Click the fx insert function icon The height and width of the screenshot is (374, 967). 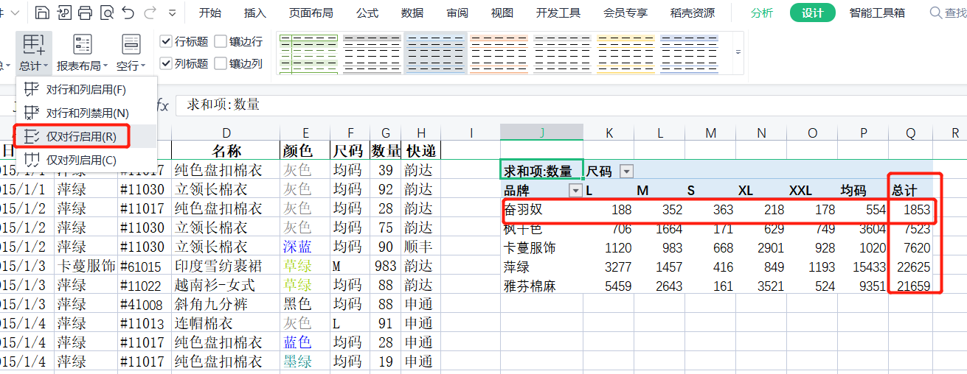pyautogui.click(x=162, y=105)
